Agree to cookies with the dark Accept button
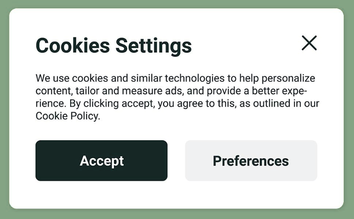 [101, 161]
